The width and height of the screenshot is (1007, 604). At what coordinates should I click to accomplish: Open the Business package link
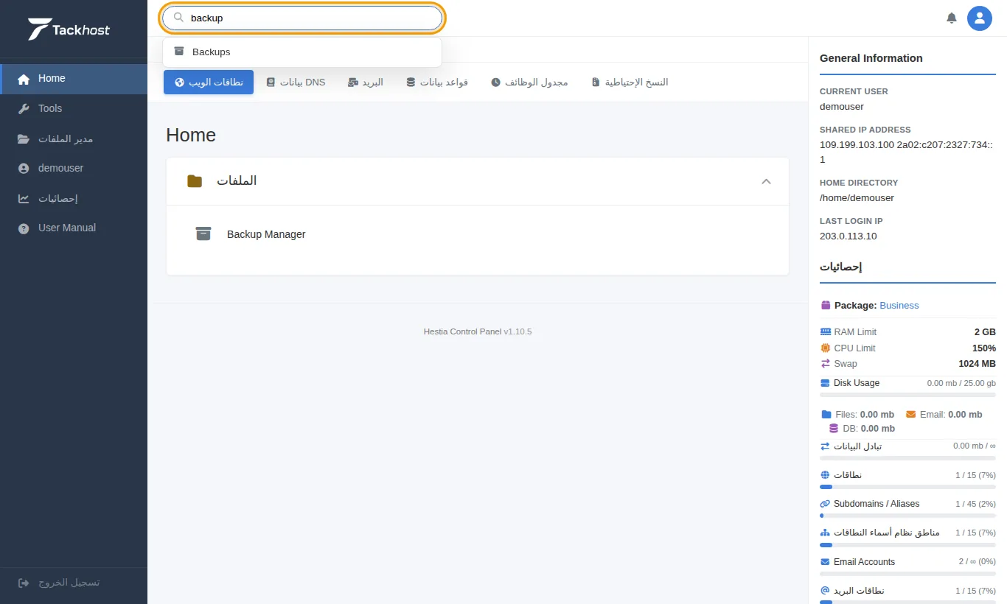(899, 305)
